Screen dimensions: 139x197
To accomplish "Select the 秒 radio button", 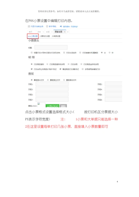I will 110,52.
